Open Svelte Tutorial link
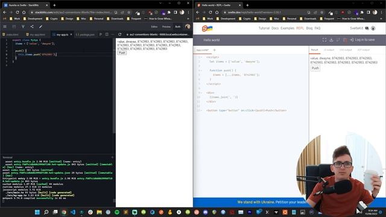This screenshot has height=217, width=386. 264,28
